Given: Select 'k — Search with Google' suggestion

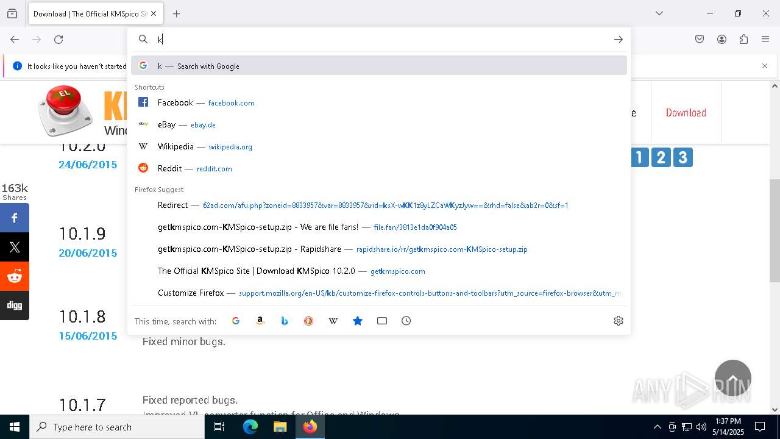Looking at the screenshot, I should pos(379,66).
